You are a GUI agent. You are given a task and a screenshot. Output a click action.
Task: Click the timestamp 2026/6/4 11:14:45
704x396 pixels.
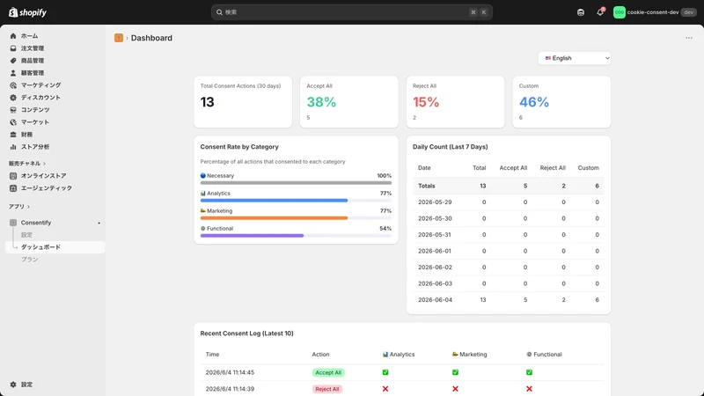[230, 372]
